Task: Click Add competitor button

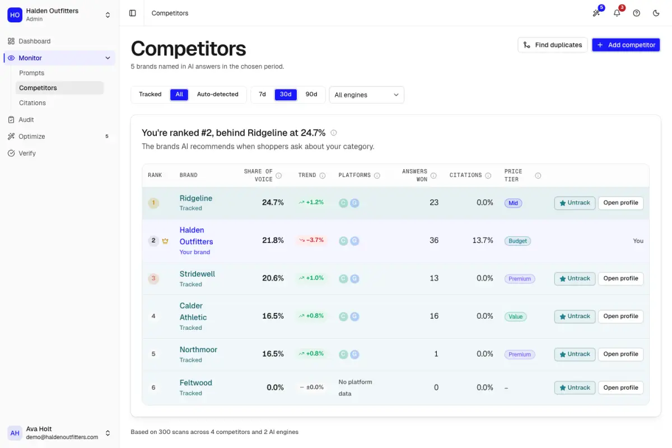Action: (626, 45)
